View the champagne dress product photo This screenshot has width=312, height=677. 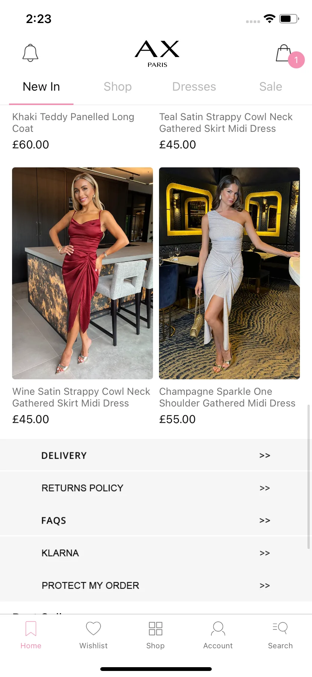(229, 273)
